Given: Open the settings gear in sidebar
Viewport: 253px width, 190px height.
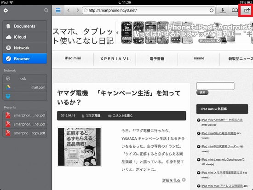Looking at the screenshot, I should coord(6,11).
